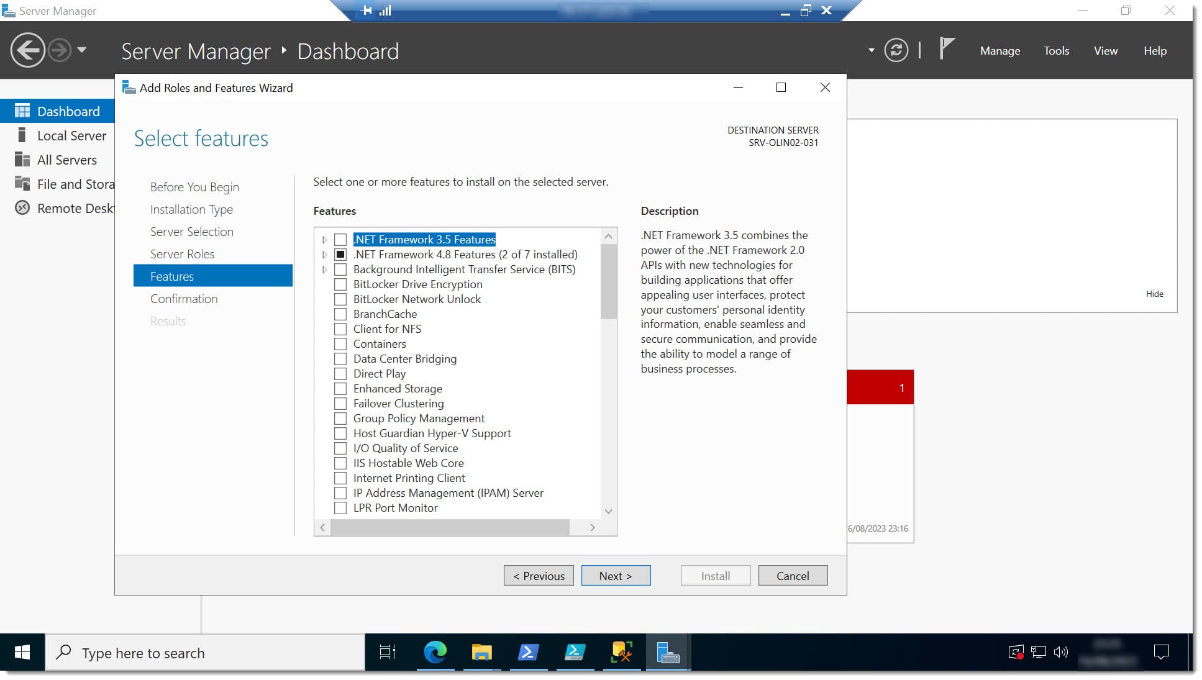Click the refresh icon in header
This screenshot has width=1202, height=680.
(896, 50)
